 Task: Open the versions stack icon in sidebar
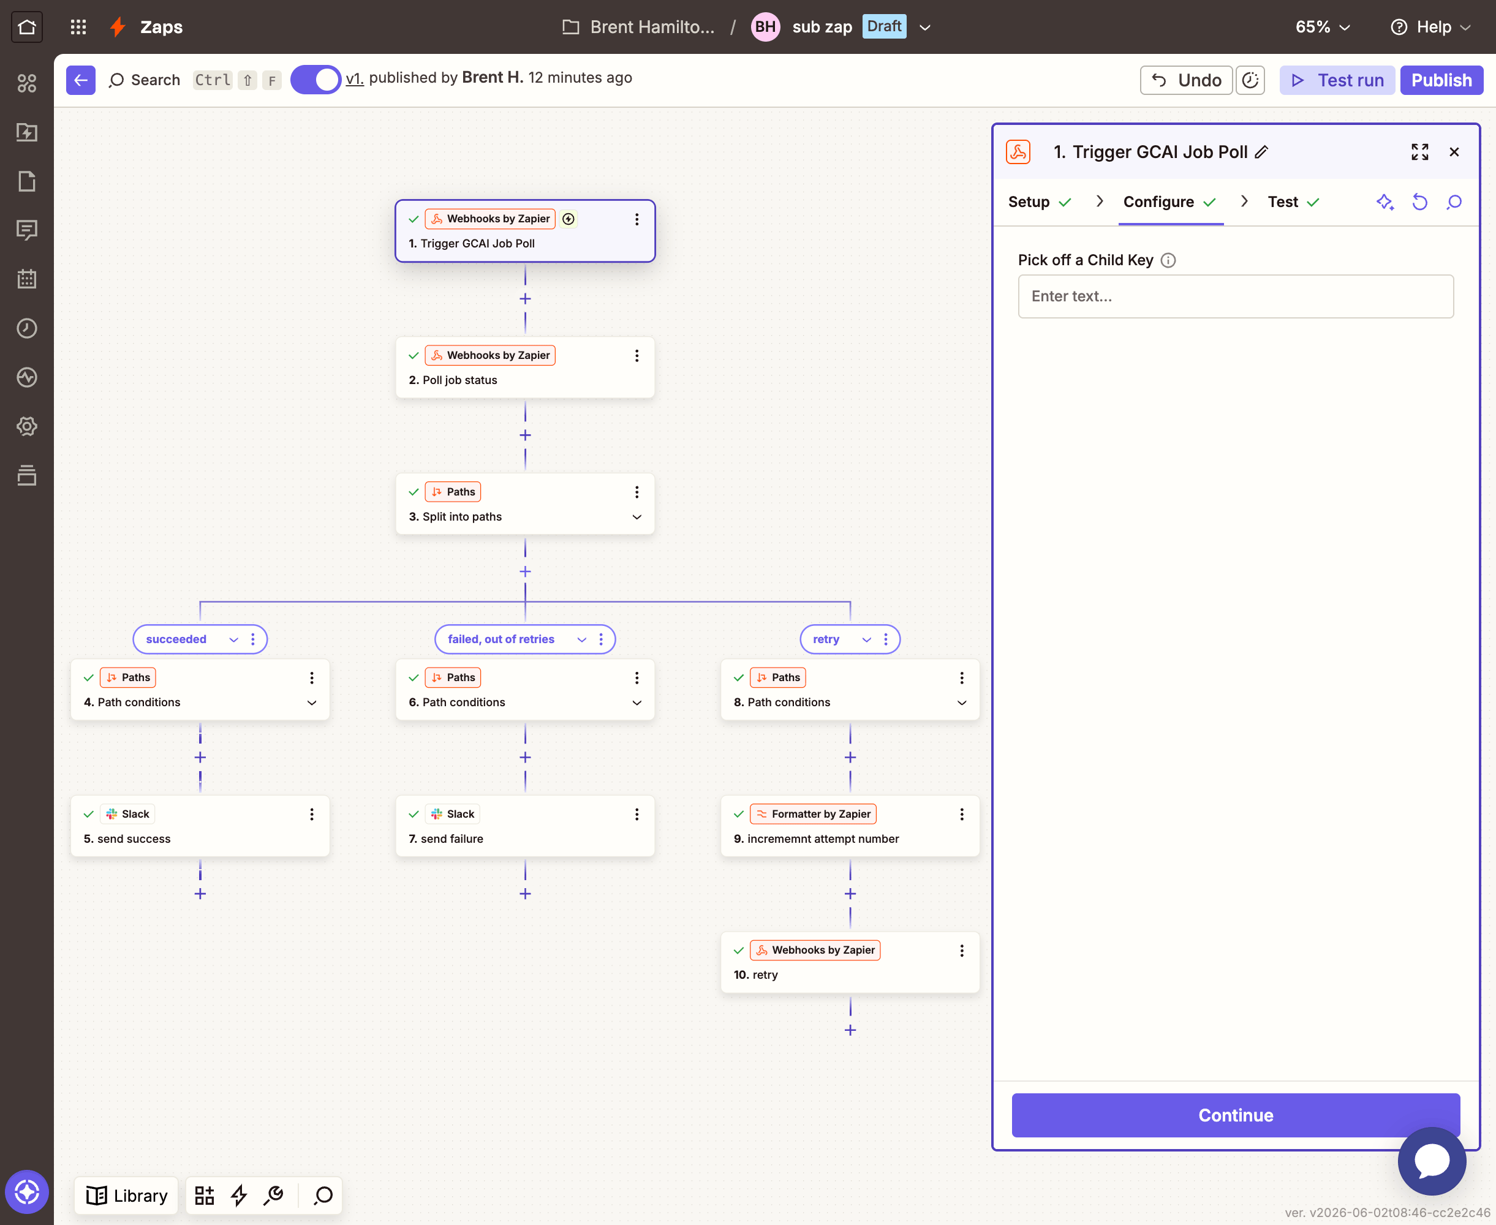click(27, 475)
